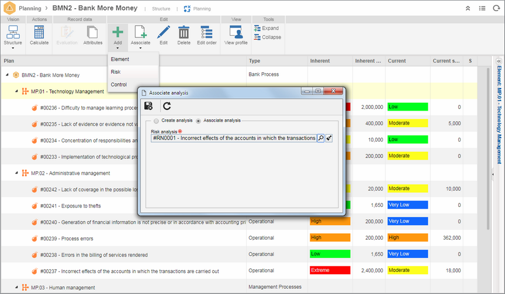Collapse MP.02 - Administrative management node
Image resolution: width=505 pixels, height=294 pixels.
[x=16, y=173]
